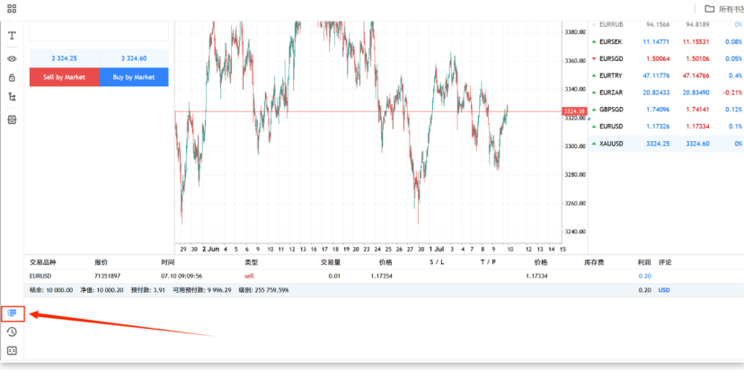Click the open price 1.17354
Image resolution: width=744 pixels, height=371 pixels.
[382, 276]
